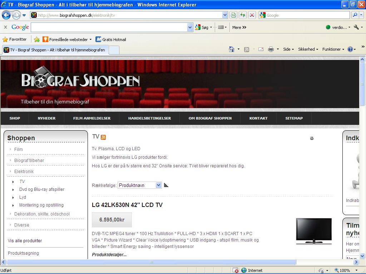Open the Sikkerhed menu
This screenshot has width=366, height=274.
pyautogui.click(x=308, y=49)
